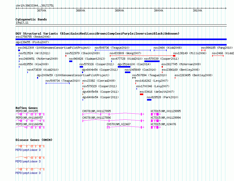Click blue gain bar under dgv3514n100

tap(124, 67)
